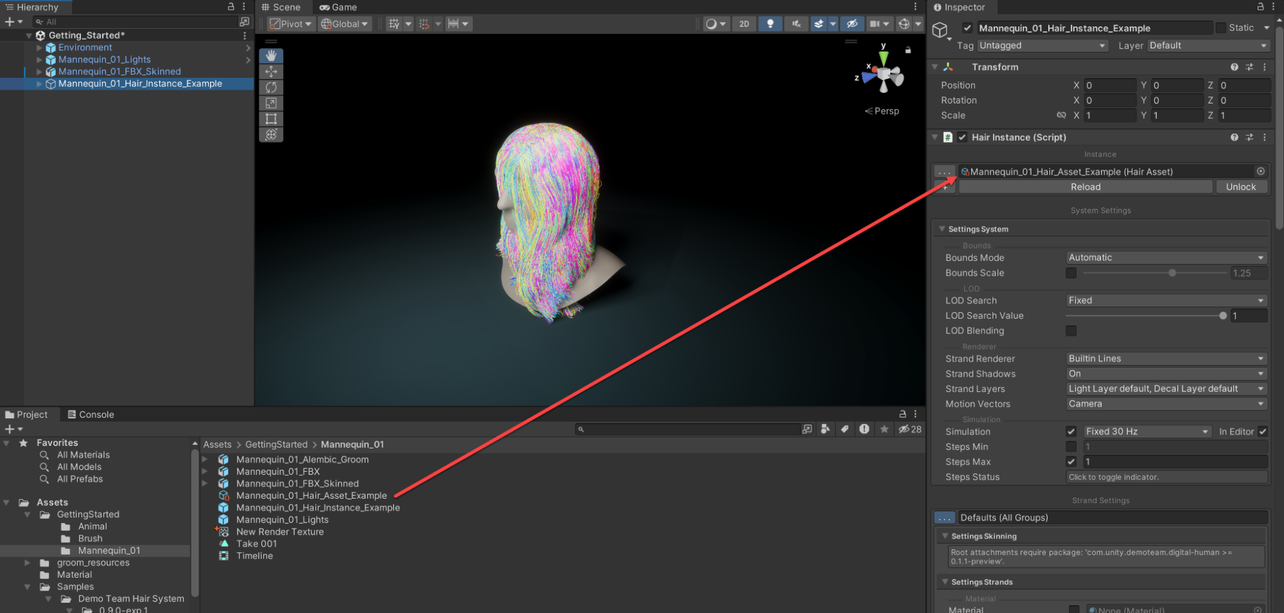Toggle 2D view mode in Scene
1284x613 pixels.
[x=744, y=24]
